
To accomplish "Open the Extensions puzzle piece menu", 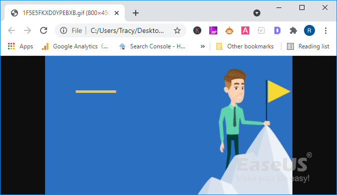I will 293,30.
